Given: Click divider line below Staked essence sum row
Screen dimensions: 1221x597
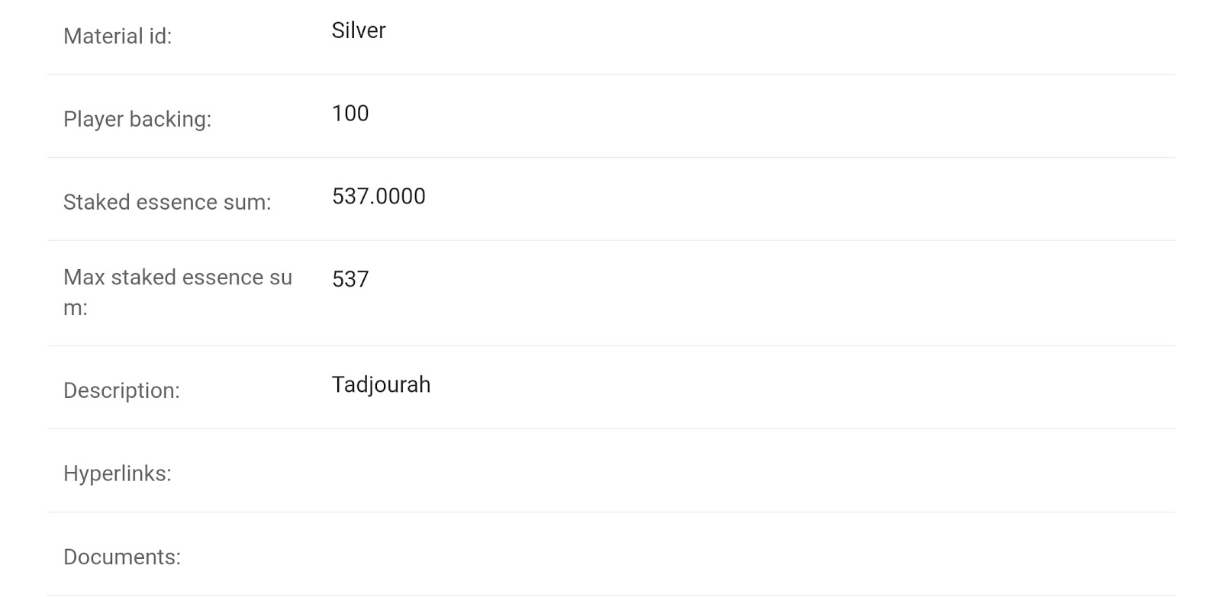Looking at the screenshot, I should 610,241.
